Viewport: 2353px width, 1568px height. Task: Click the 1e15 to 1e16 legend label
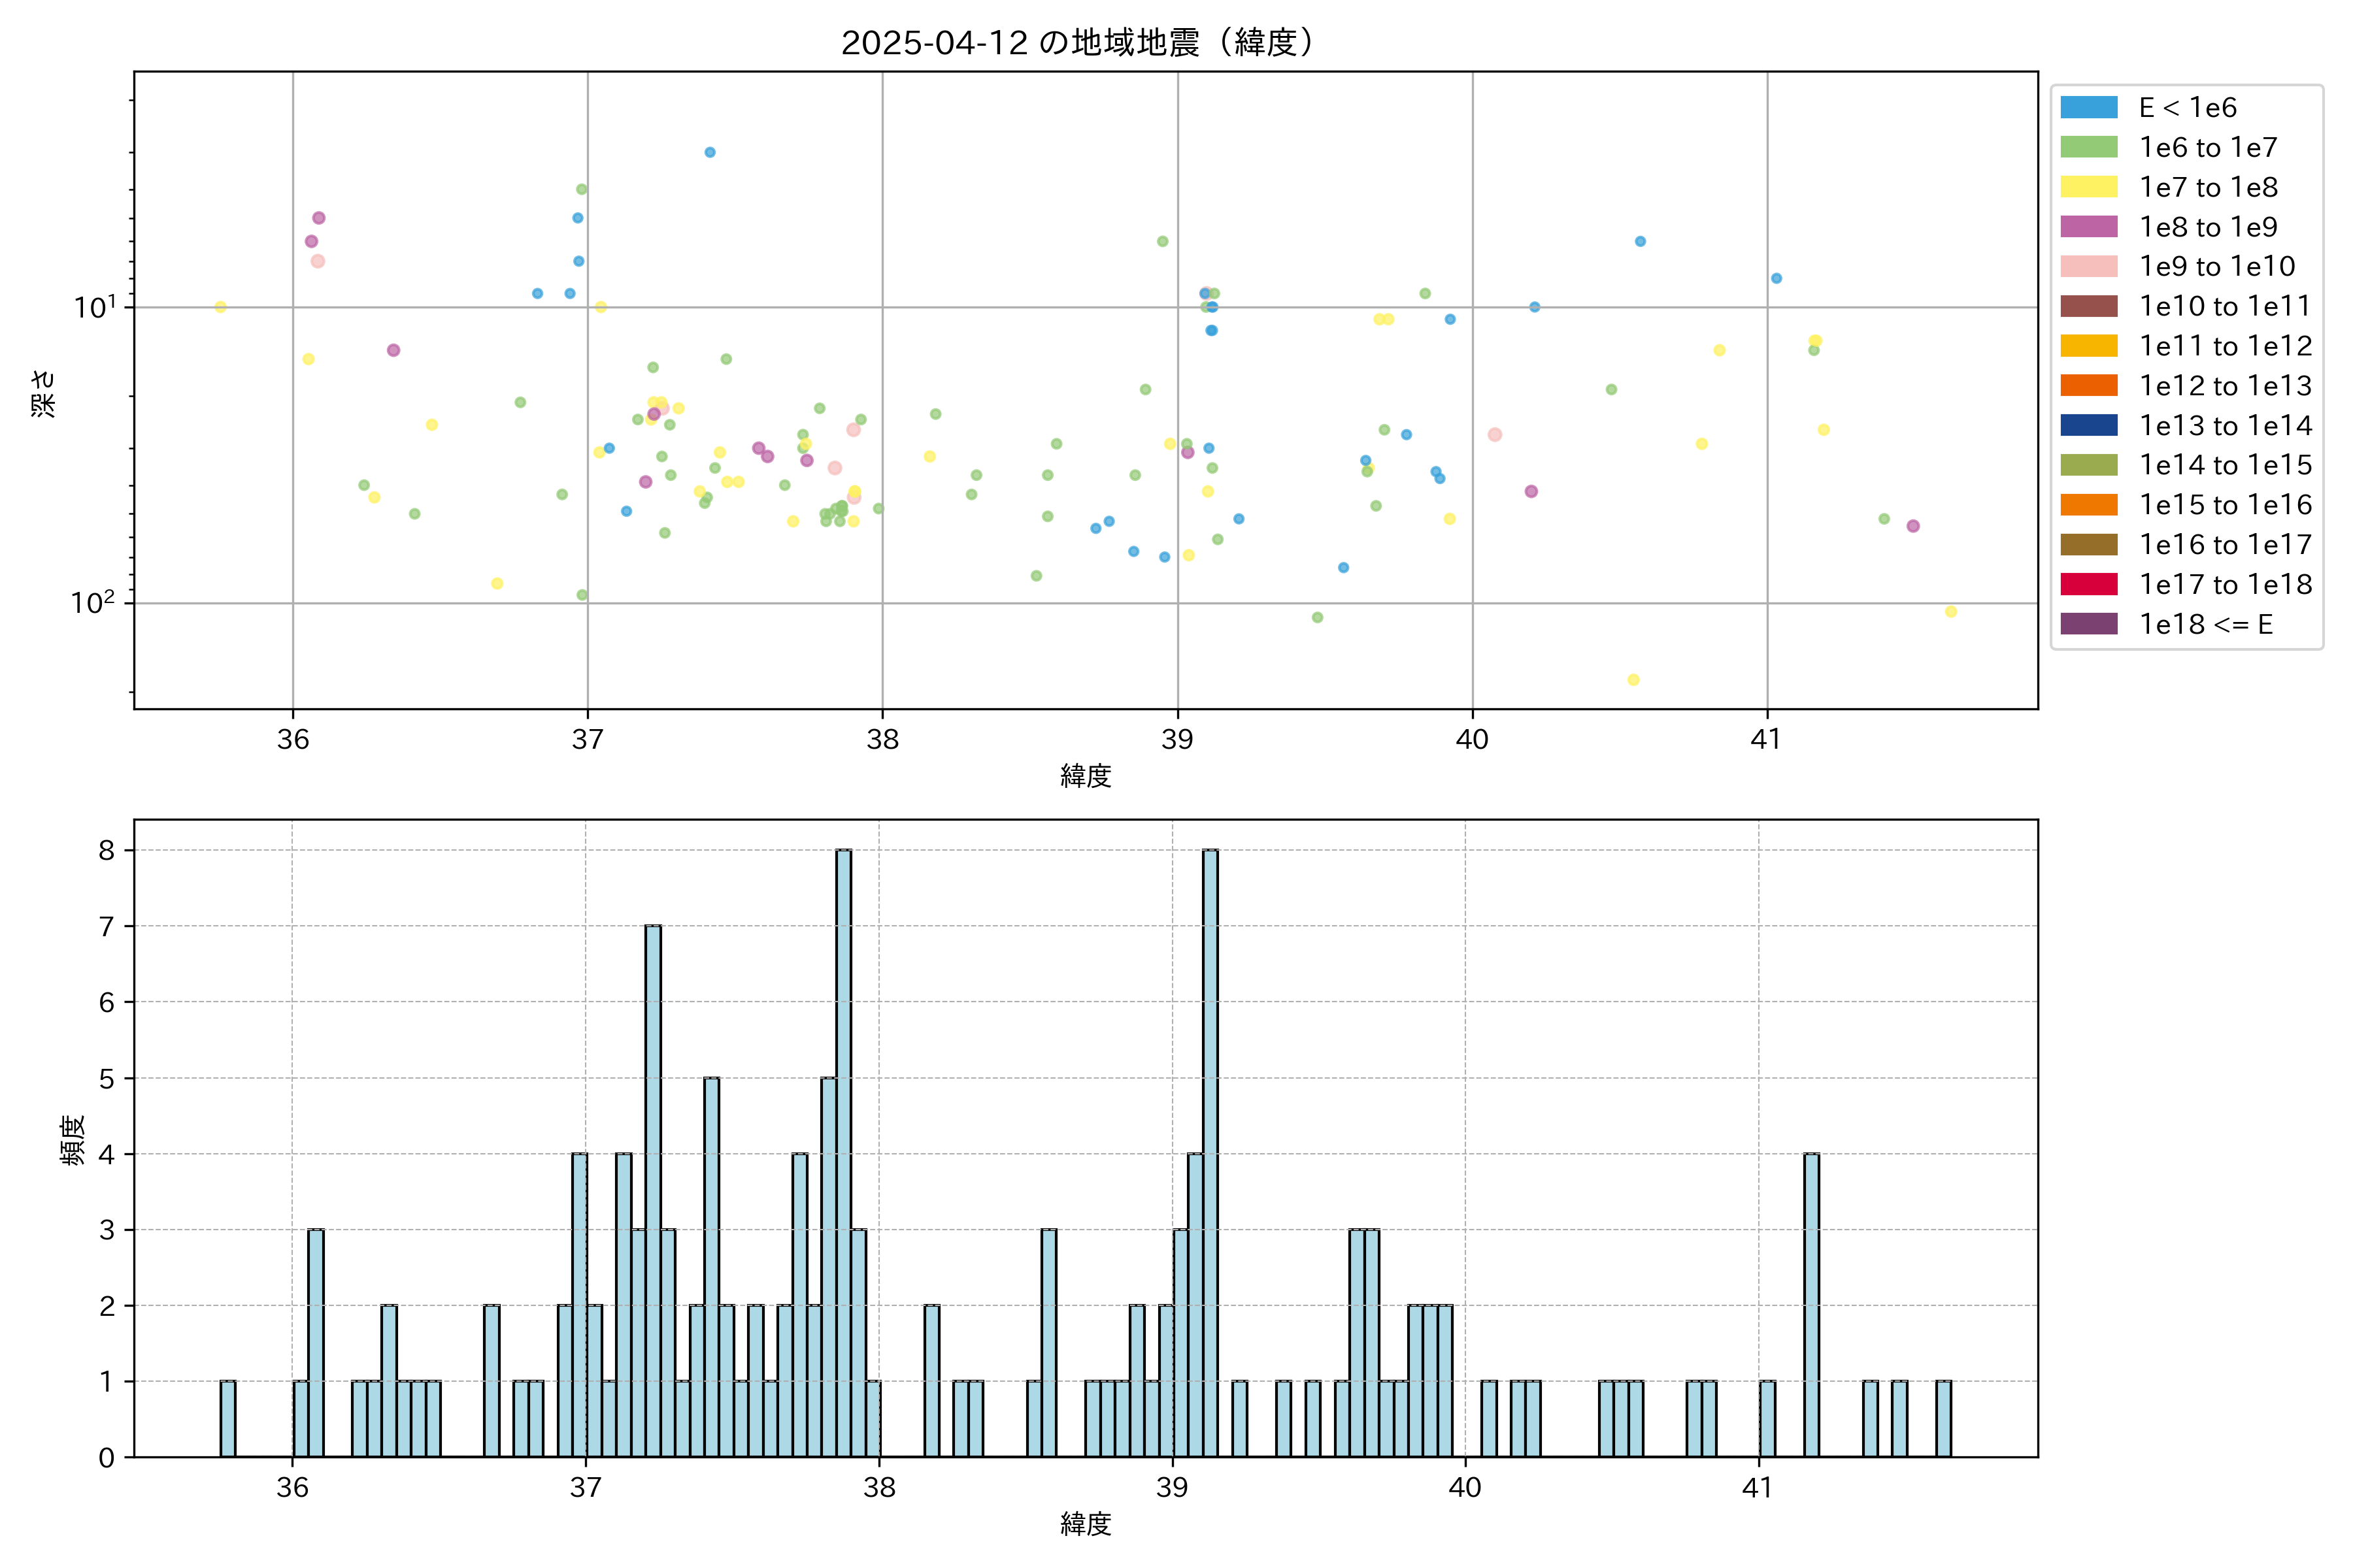pos(2225,505)
